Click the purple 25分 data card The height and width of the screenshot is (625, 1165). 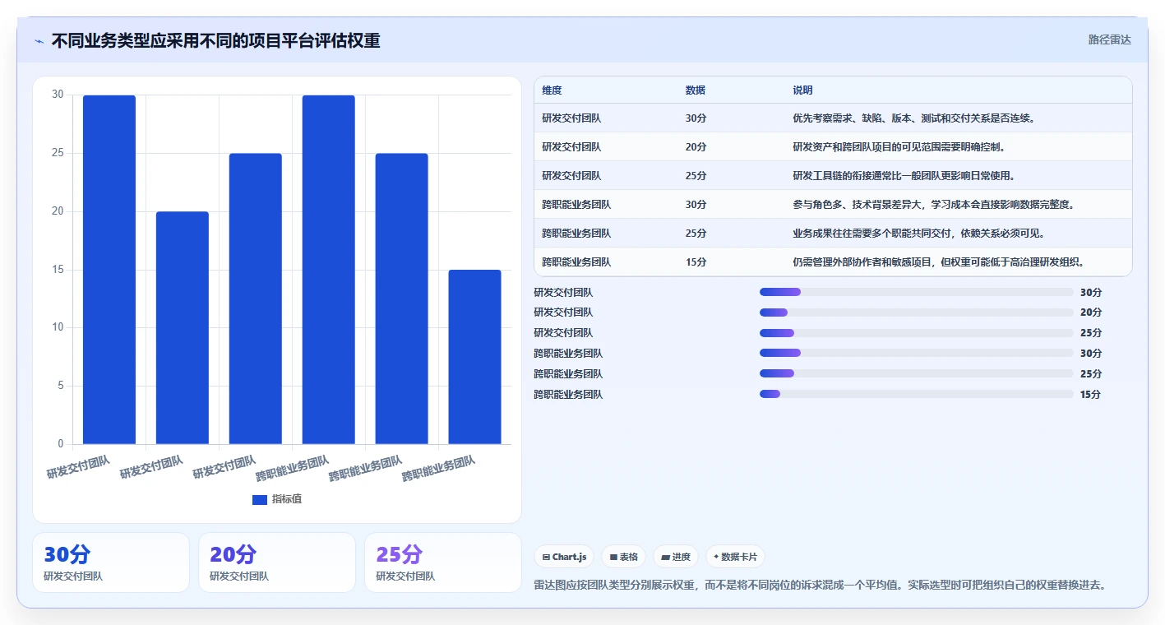click(443, 562)
